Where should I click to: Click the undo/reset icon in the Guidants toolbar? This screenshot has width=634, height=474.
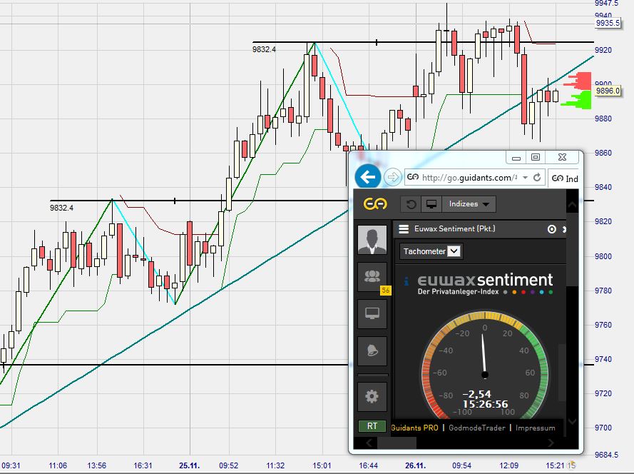tap(411, 204)
